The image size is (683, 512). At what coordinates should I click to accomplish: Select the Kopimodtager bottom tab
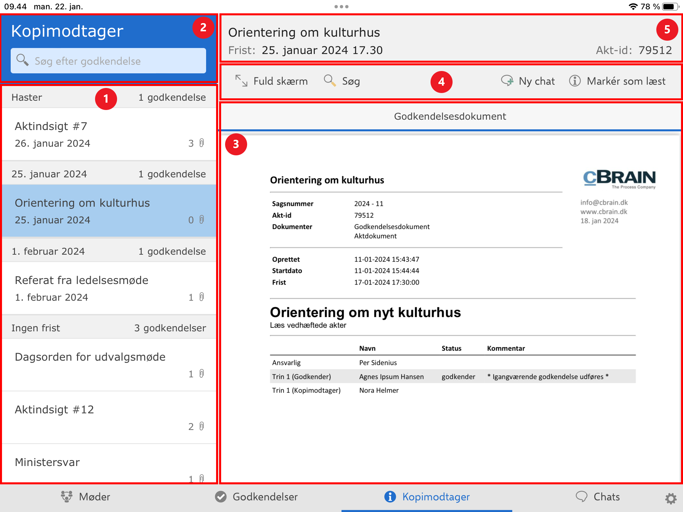427,497
